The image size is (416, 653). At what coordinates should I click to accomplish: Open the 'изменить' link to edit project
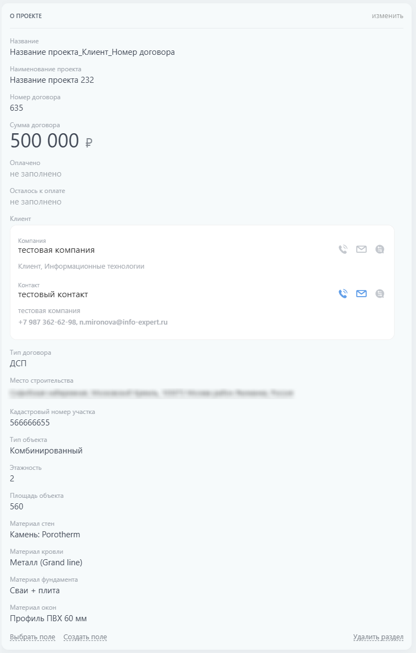391,16
